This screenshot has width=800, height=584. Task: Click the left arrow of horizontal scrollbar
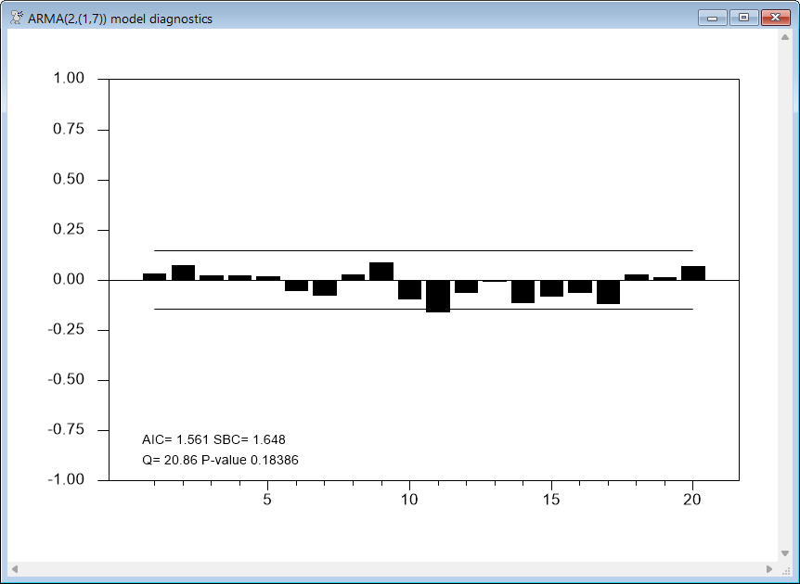coord(15,568)
